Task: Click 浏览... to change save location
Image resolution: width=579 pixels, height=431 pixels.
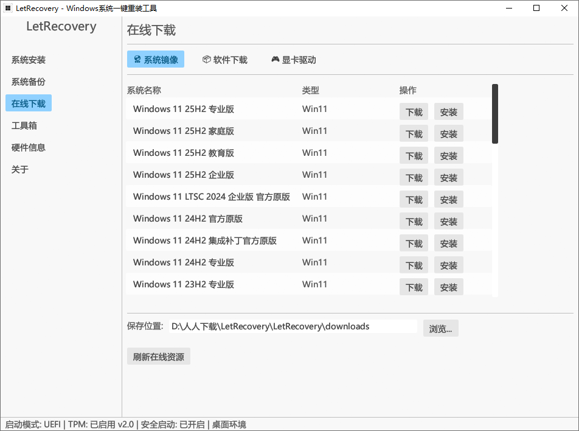Action: click(440, 328)
